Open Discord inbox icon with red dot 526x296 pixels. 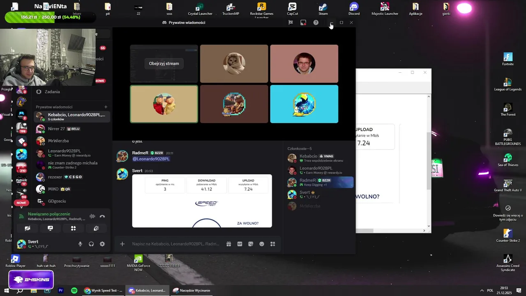[x=303, y=23]
